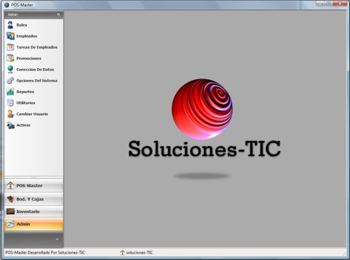Click the Opciones Del Sistema gears icon
This screenshot has height=260, width=350.
click(x=10, y=81)
